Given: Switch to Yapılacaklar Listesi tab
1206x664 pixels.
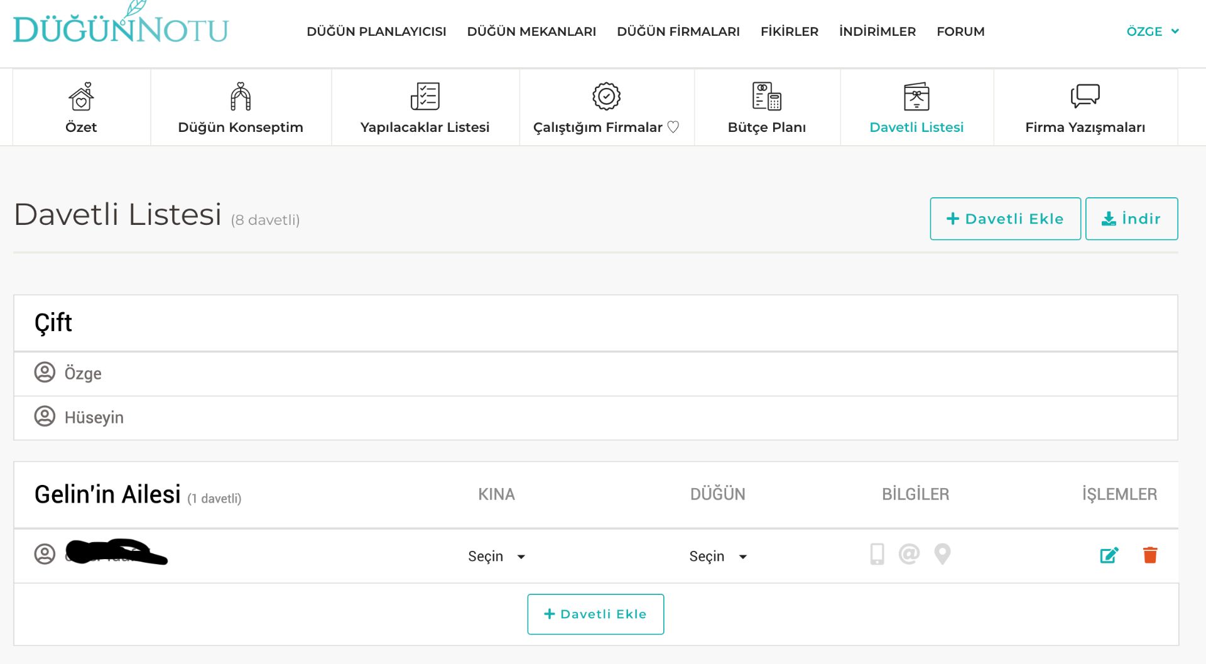Looking at the screenshot, I should click(425, 108).
